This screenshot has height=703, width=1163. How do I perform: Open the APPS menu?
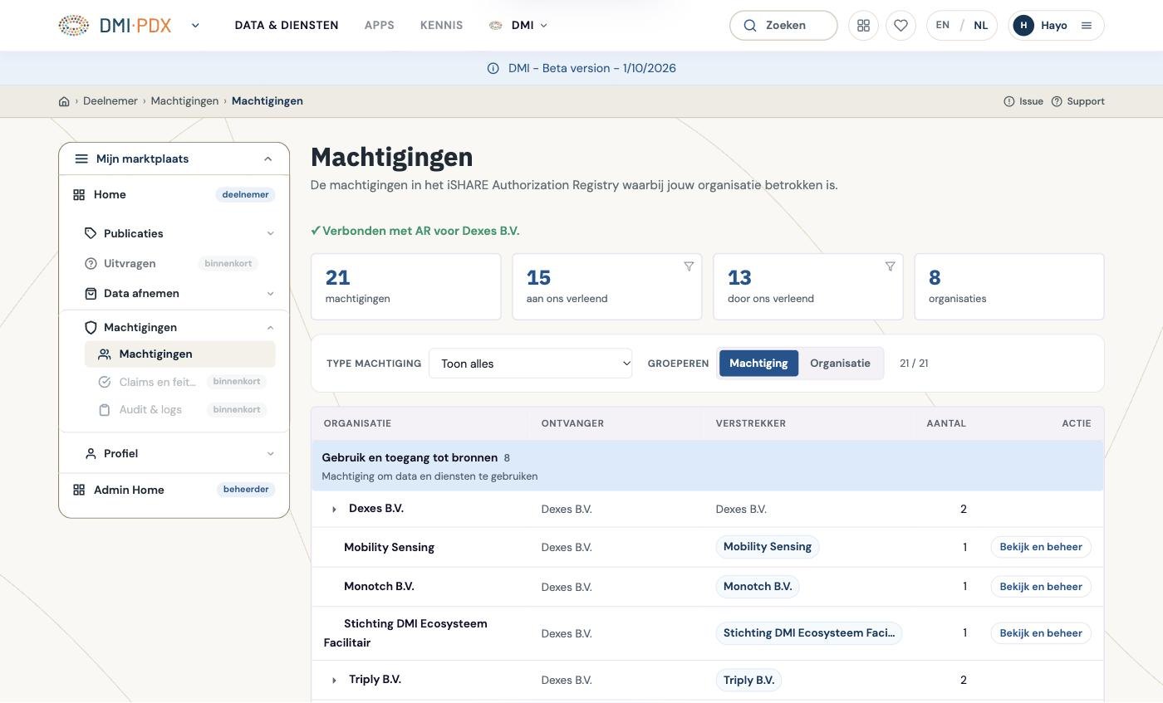[379, 25]
